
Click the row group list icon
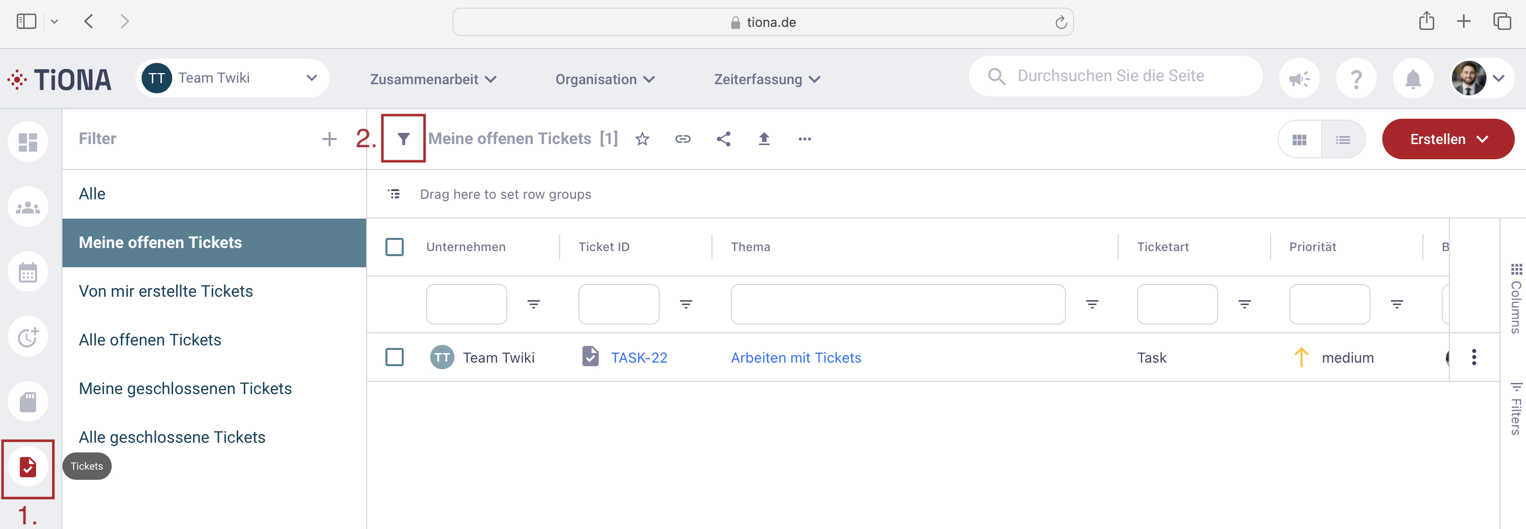point(394,194)
